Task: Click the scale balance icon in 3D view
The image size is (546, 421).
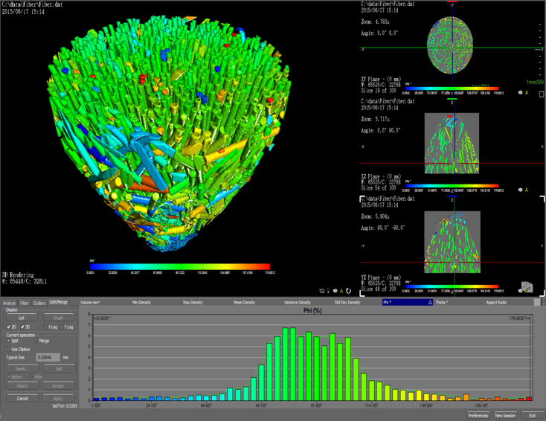Action: (321, 291)
